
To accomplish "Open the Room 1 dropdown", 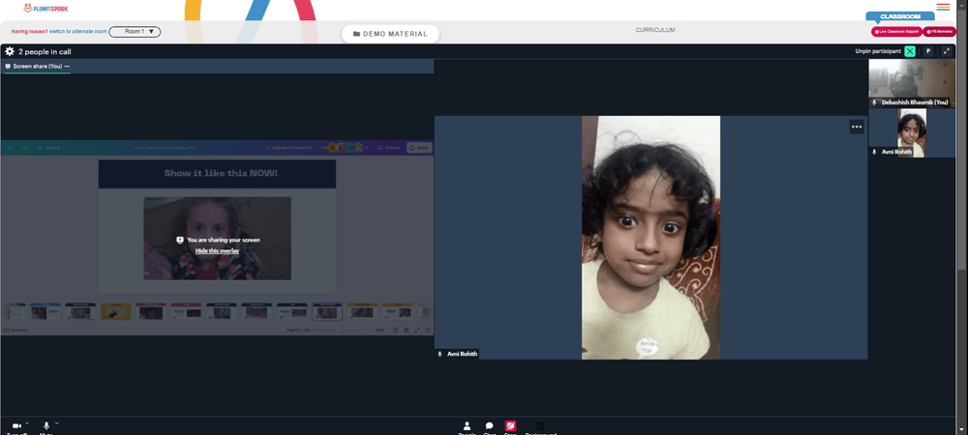I will point(135,32).
